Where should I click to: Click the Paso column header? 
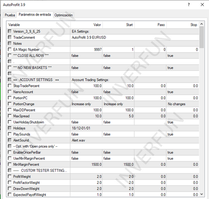pos(151,25)
